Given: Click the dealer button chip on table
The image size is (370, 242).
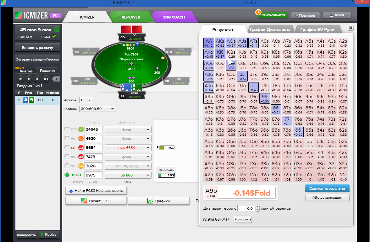Looking at the screenshot, I should point(163,58).
